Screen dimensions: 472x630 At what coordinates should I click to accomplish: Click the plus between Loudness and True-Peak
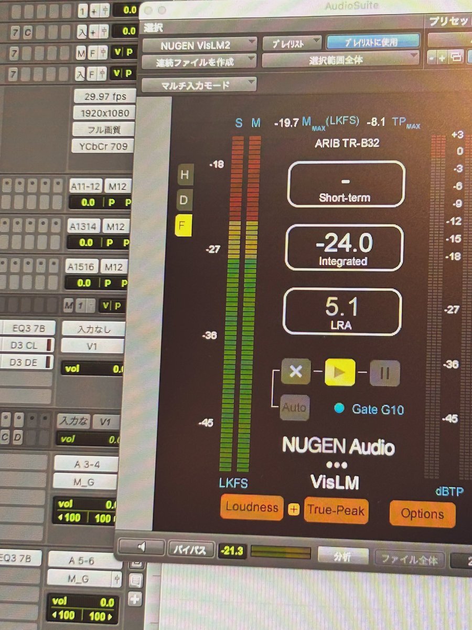(x=294, y=509)
